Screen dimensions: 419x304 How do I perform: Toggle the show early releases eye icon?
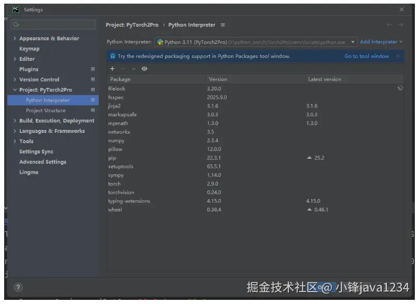tap(144, 69)
